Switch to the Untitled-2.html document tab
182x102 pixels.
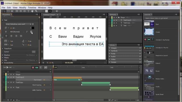[49, 15]
